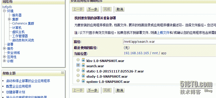Open help topic 创建部署计划
This screenshot has height=98, width=216.
[x=16, y=92]
